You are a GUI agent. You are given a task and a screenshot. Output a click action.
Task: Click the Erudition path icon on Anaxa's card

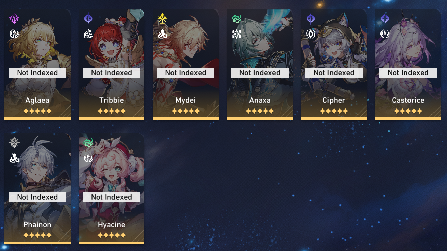(236, 34)
